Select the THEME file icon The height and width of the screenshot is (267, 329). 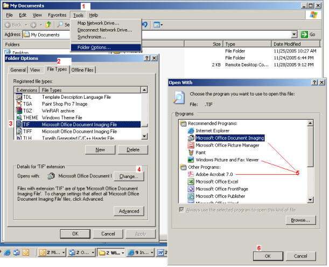[19, 118]
